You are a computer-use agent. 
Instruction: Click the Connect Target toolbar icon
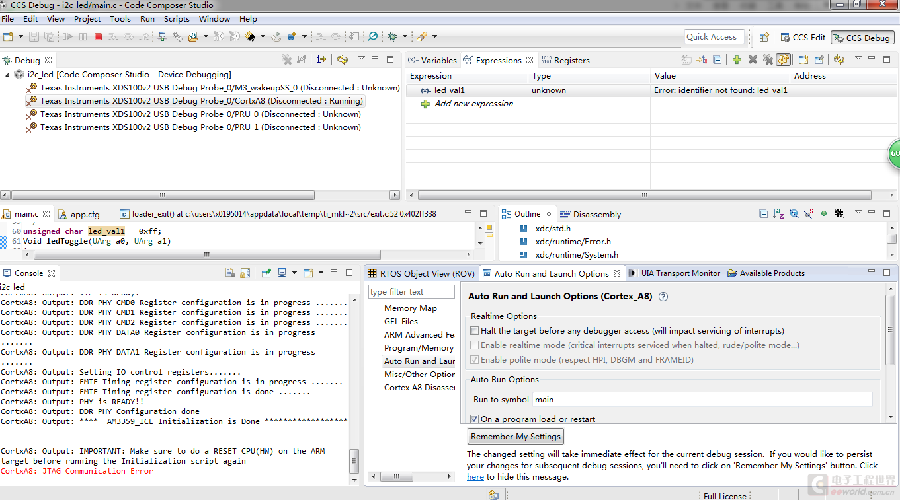click(162, 36)
